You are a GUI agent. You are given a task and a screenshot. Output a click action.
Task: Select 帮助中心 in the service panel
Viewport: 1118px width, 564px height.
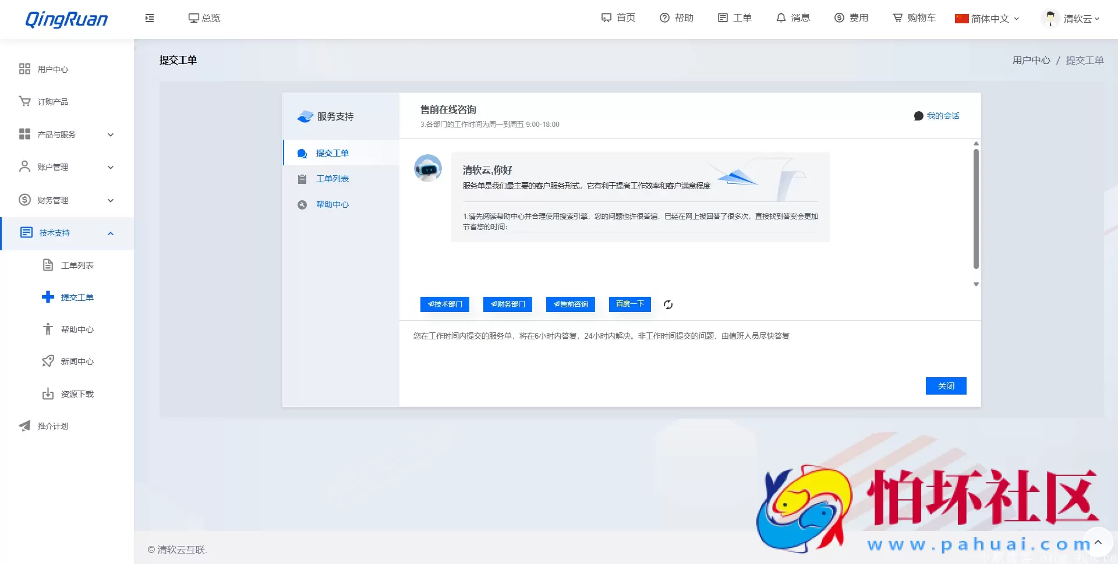coord(332,204)
